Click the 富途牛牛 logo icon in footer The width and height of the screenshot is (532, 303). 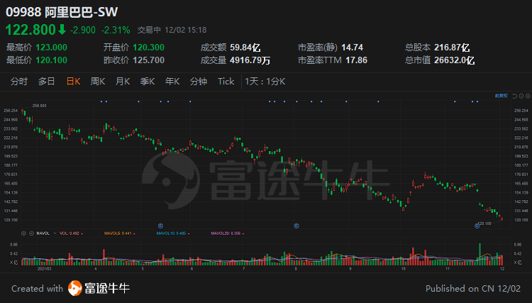pos(75,288)
